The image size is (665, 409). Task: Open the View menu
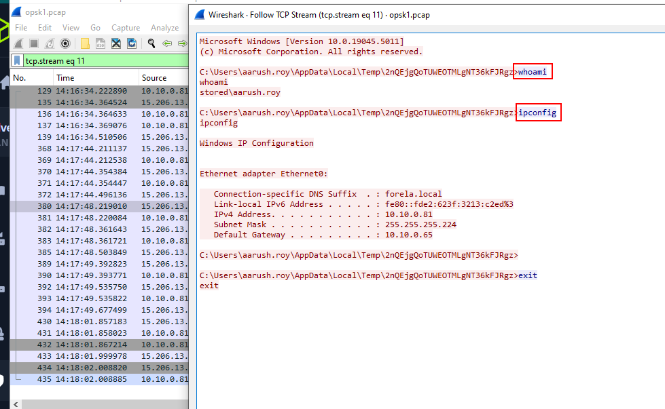(x=71, y=28)
